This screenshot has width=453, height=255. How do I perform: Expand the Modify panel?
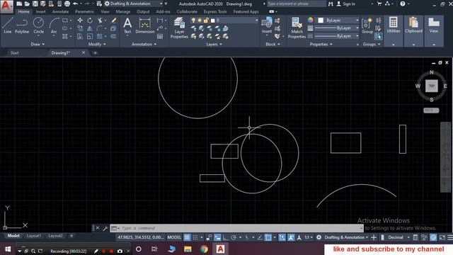[x=97, y=44]
